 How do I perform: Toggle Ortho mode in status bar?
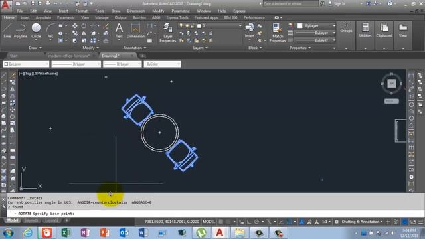point(249,222)
